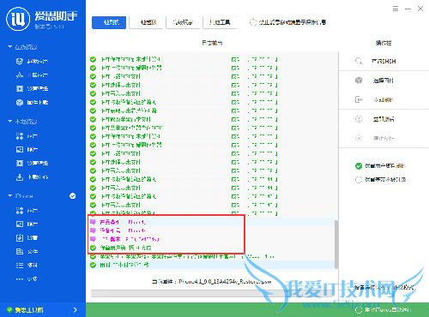Toggle the iTunes auto-run option in green bar
This screenshot has height=317, width=429.
[x=358, y=310]
